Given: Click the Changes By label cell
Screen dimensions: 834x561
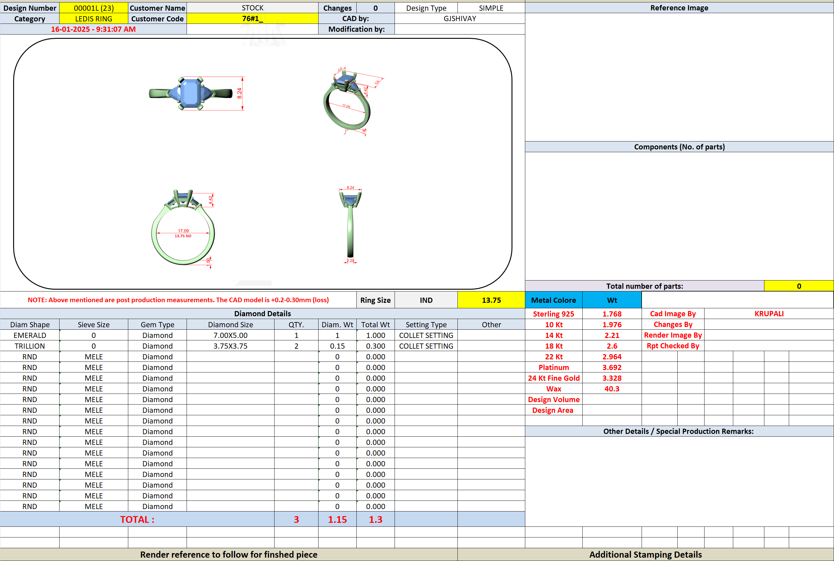Looking at the screenshot, I should (673, 324).
